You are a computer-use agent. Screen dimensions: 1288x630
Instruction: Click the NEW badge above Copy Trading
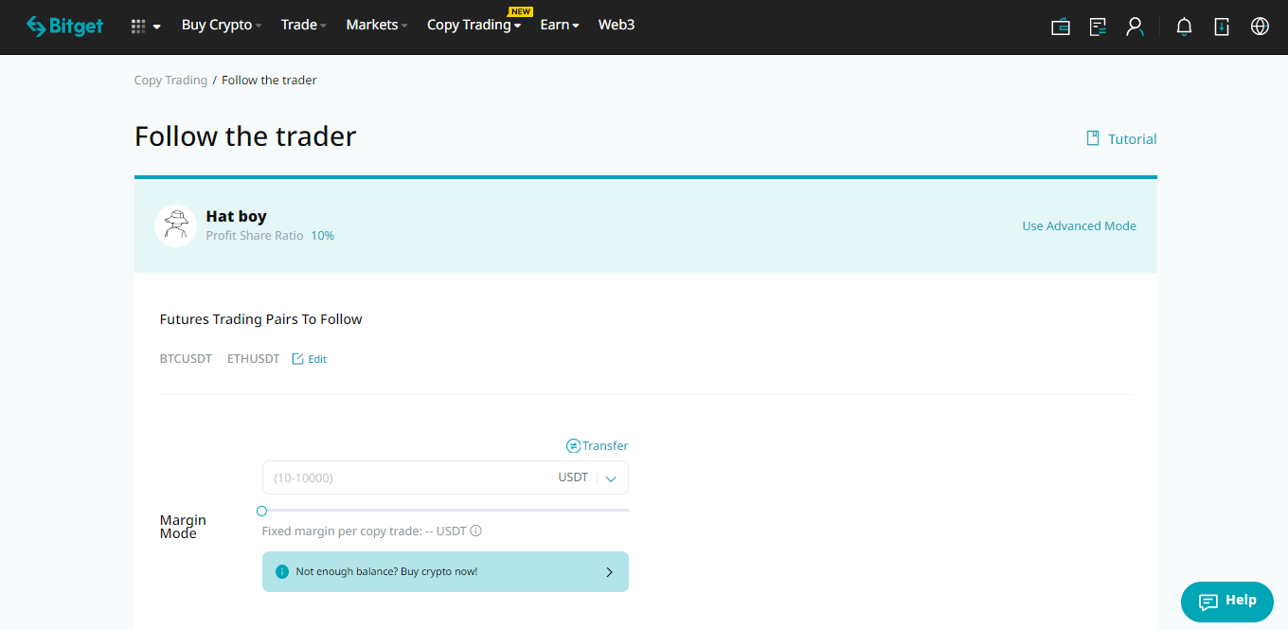pyautogui.click(x=521, y=11)
